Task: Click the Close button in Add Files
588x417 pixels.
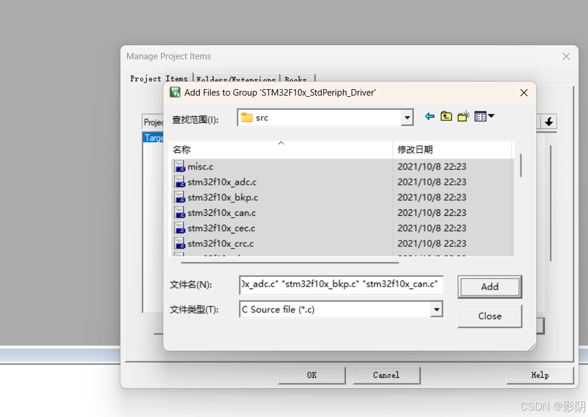Action: pyautogui.click(x=490, y=316)
